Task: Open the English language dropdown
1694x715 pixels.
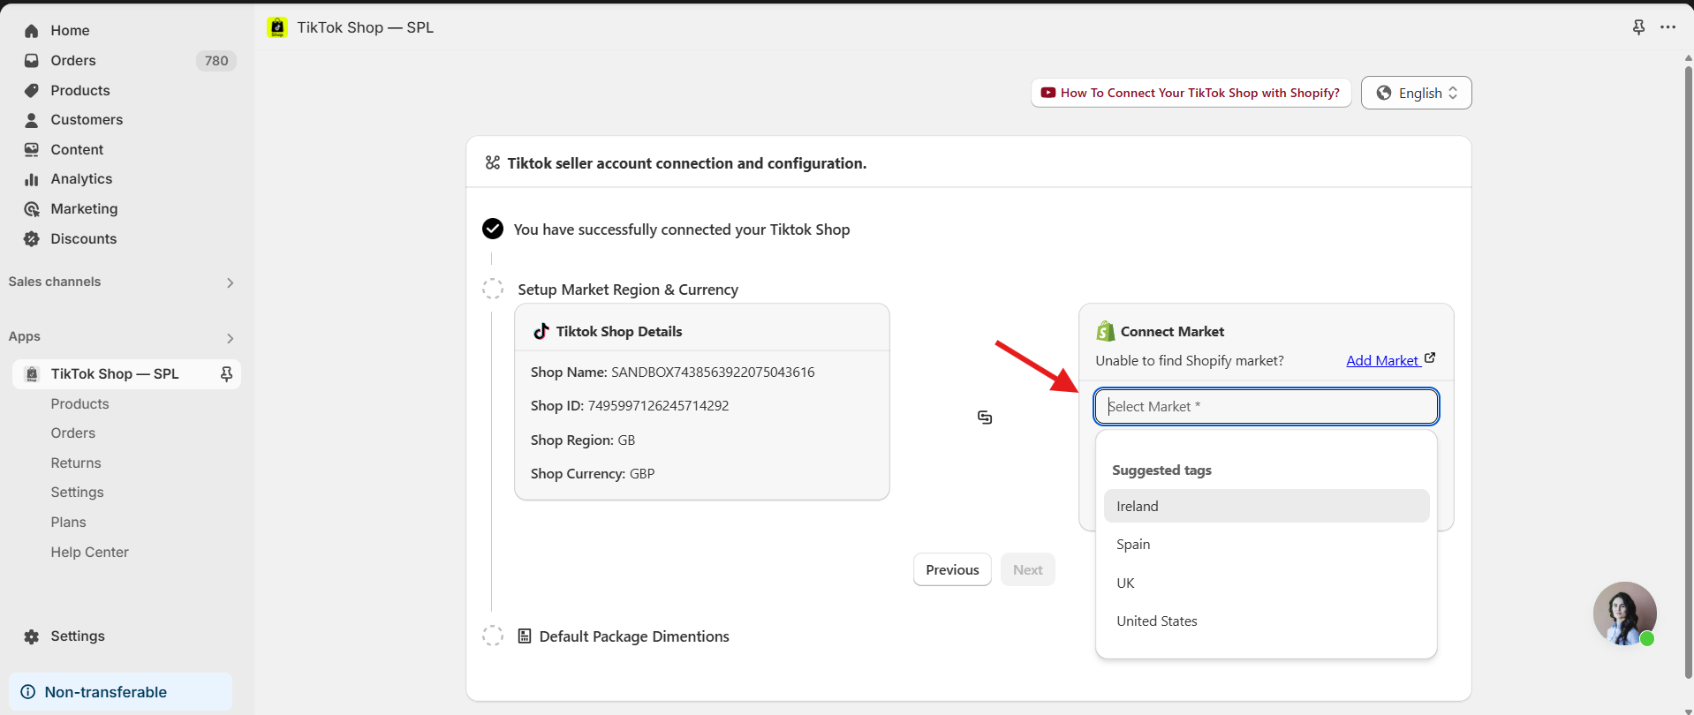Action: (1416, 93)
